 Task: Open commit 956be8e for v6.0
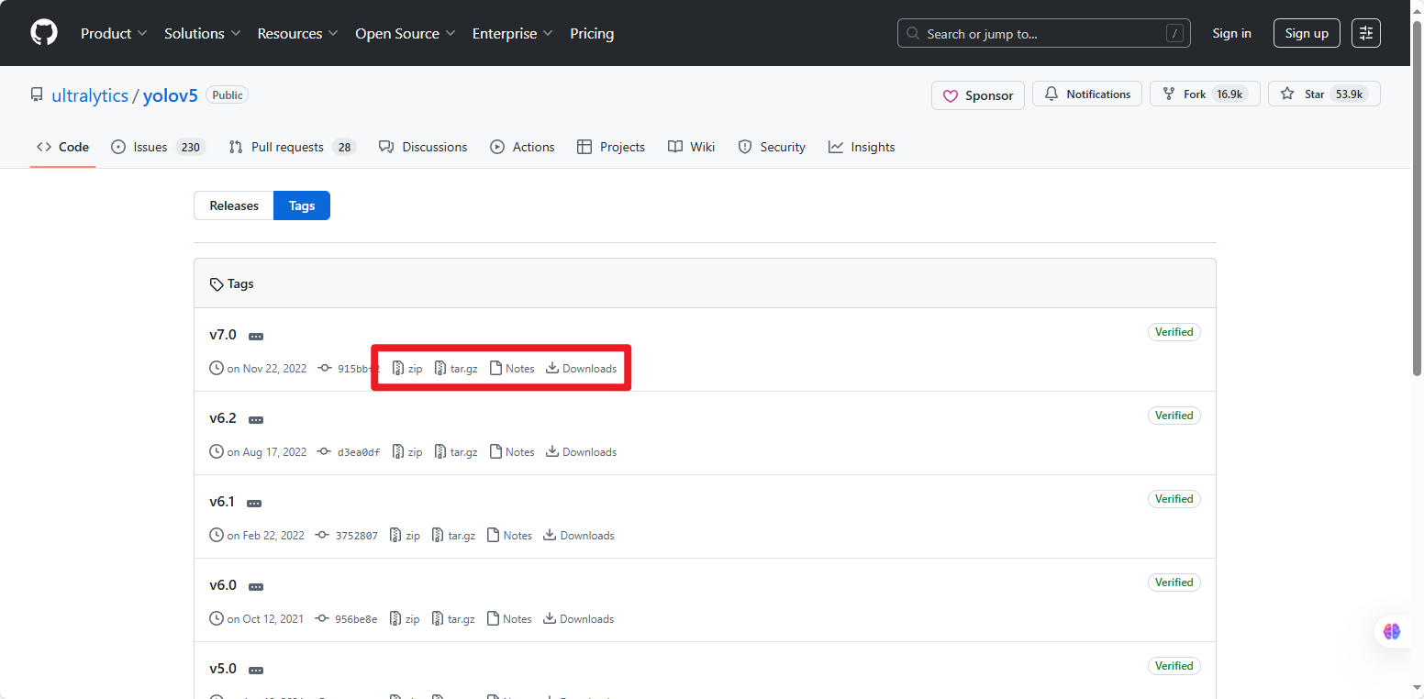click(347, 619)
